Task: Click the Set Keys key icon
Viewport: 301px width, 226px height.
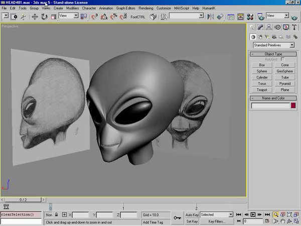Action: (177, 217)
